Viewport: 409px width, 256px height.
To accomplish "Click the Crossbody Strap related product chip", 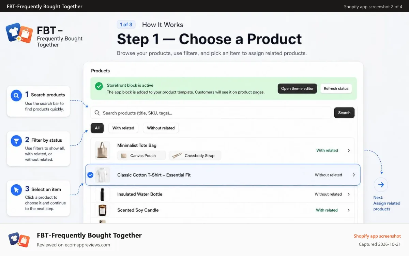I will [195, 156].
